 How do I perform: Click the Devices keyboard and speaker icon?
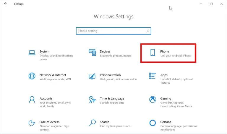coord(92,52)
